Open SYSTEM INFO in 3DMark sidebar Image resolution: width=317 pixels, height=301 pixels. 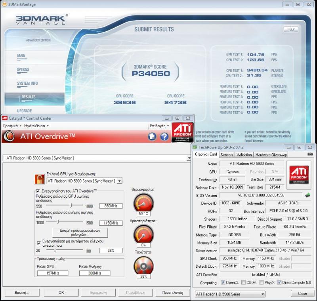[27, 84]
